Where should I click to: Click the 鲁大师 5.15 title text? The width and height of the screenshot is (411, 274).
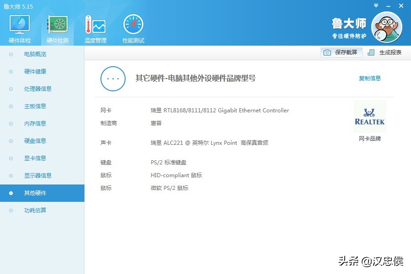tap(18, 6)
